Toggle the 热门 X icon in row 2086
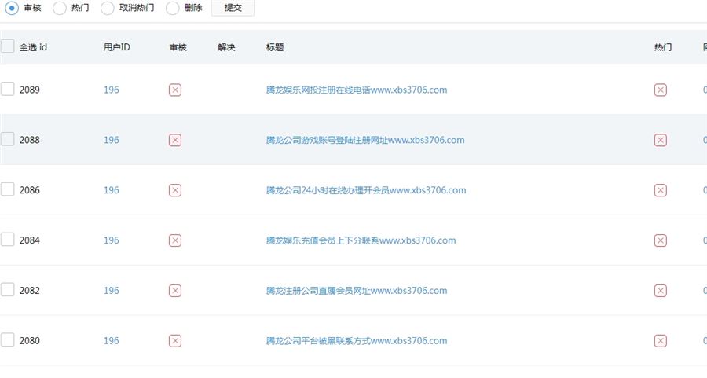The width and height of the screenshot is (707, 378). point(660,190)
